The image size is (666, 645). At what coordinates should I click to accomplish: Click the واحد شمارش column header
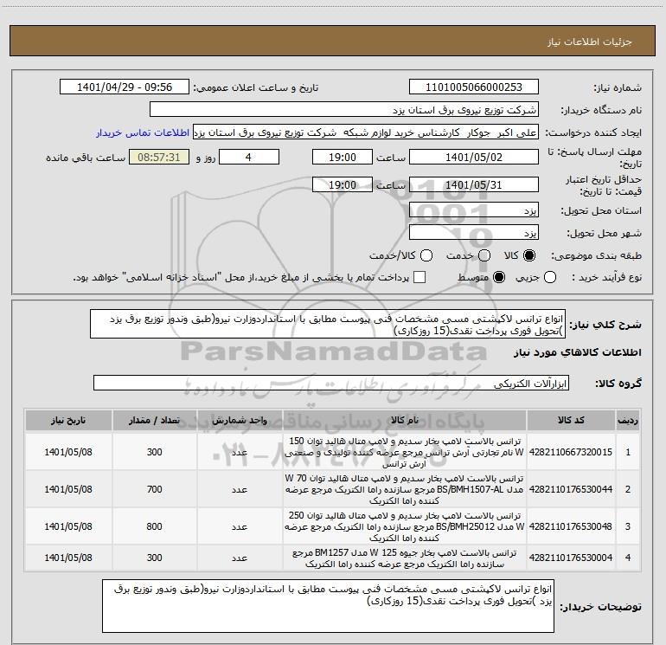(x=240, y=420)
